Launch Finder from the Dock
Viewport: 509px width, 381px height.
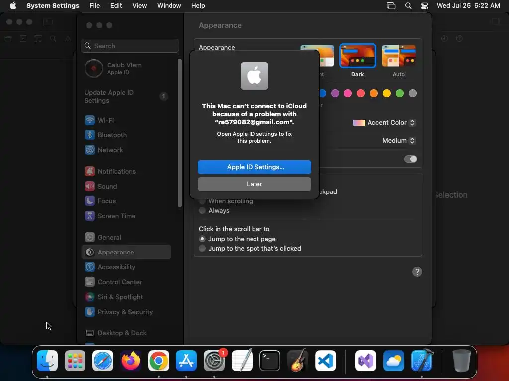[x=47, y=361]
